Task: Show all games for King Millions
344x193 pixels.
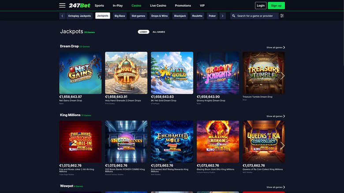Action: point(276,116)
